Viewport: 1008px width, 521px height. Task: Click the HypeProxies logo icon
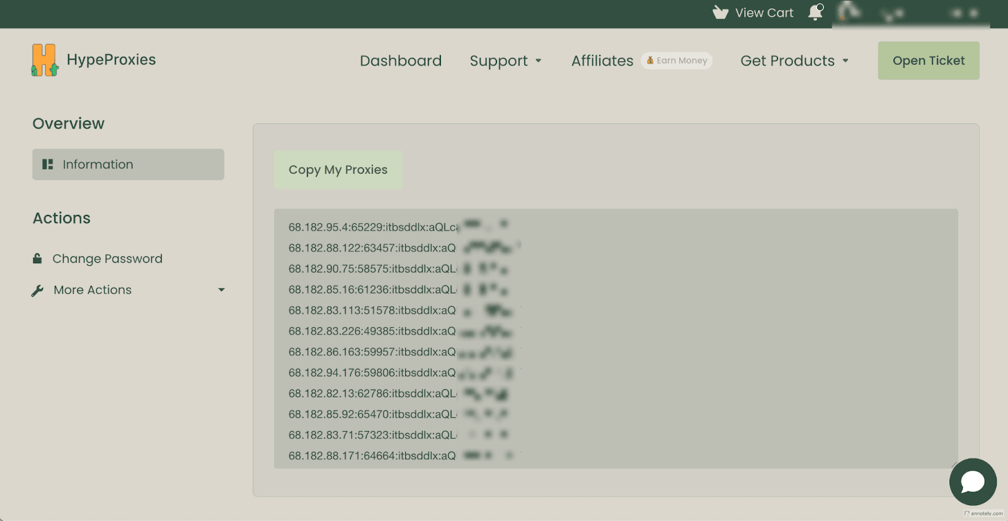point(45,60)
